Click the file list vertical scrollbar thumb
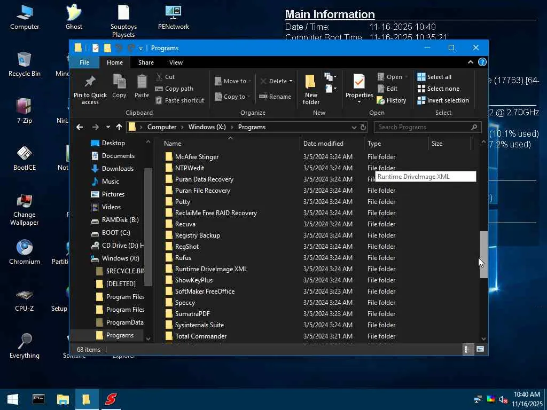The width and height of the screenshot is (547, 410). click(x=483, y=255)
